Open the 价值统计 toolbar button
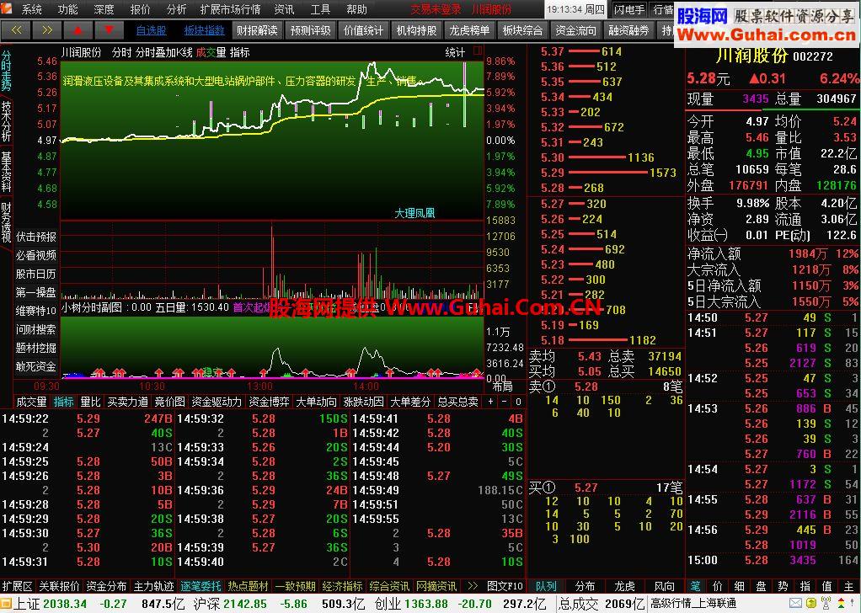Image resolution: width=861 pixels, height=613 pixels. tap(363, 30)
